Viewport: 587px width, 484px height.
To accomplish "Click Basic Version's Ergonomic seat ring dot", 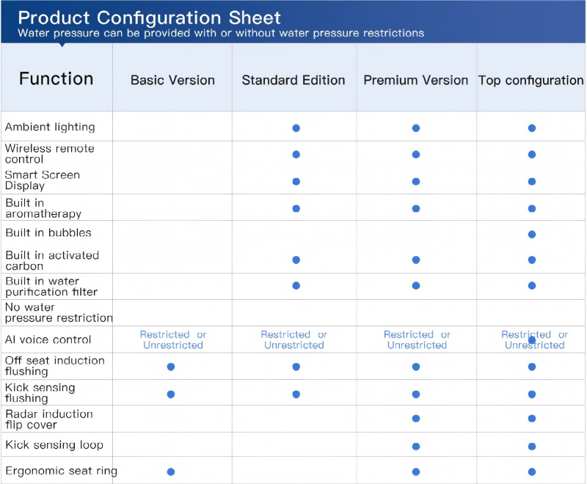I will [171, 472].
